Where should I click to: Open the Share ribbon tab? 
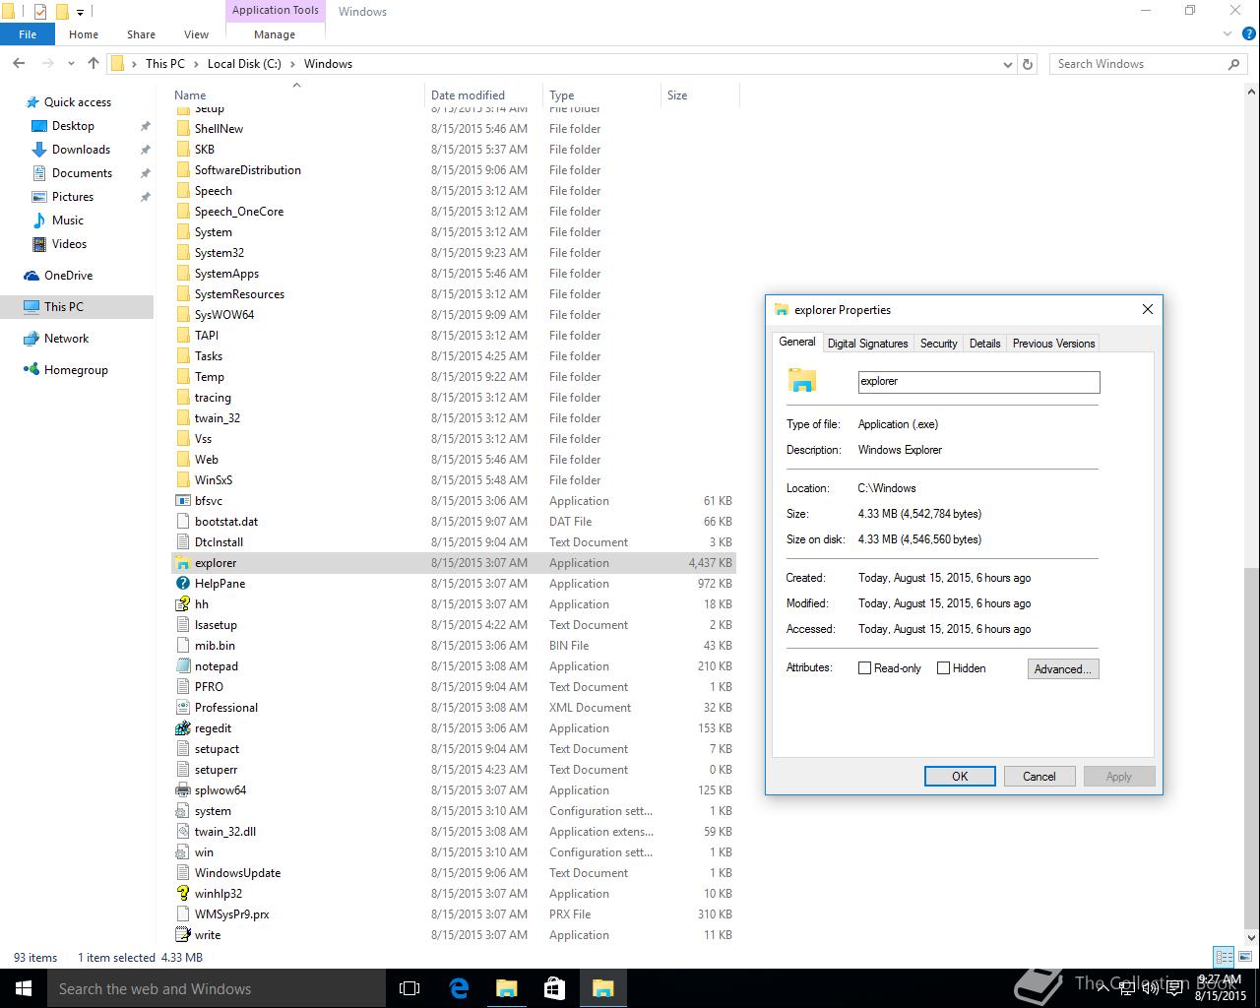click(x=141, y=34)
